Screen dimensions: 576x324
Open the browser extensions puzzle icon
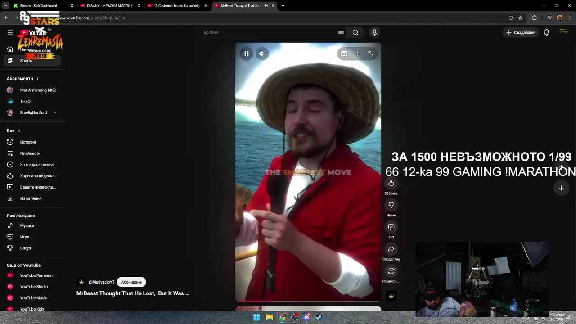point(535,18)
